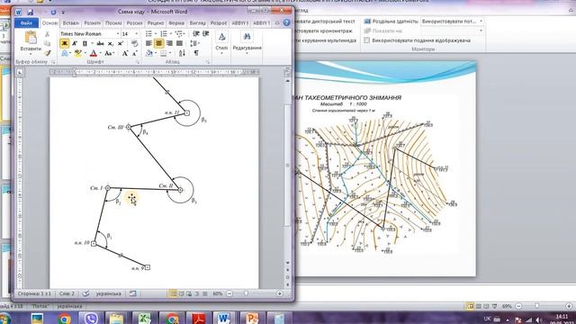Toggle superscript formatting in Word
The width and height of the screenshot is (576, 324).
click(120, 44)
